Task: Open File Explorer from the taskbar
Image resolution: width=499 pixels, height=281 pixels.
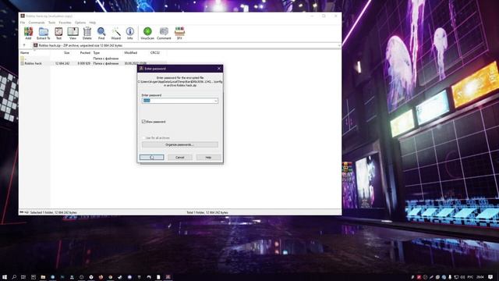Action: [43, 277]
